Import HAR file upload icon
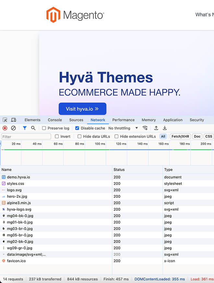The width and height of the screenshot is (214, 283). [156, 128]
